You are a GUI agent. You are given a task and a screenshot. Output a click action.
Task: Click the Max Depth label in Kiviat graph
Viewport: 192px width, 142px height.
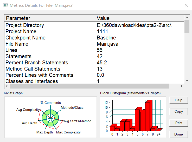(x=44, y=132)
